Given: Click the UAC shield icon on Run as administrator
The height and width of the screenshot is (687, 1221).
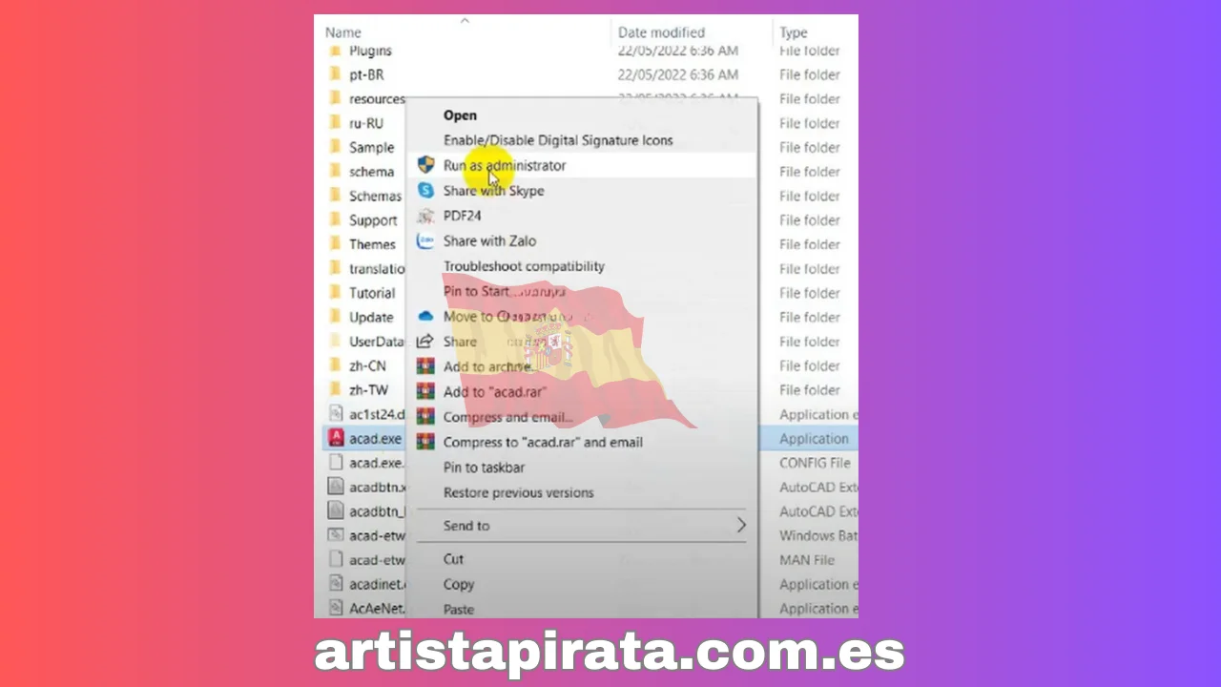Looking at the screenshot, I should click(425, 165).
